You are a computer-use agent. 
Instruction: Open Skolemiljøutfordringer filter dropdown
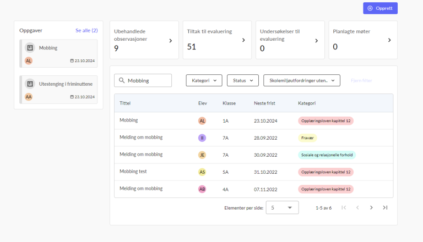302,80
